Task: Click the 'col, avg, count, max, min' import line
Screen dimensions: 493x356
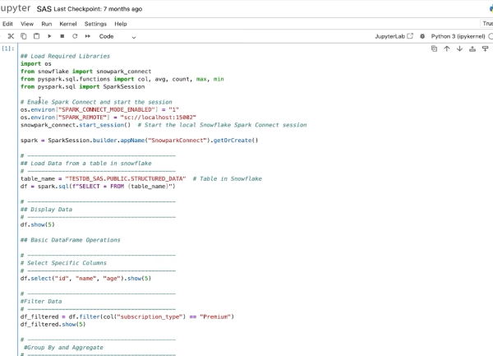Action: point(122,79)
